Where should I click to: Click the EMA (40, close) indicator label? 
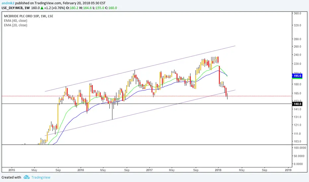pyautogui.click(x=16, y=21)
